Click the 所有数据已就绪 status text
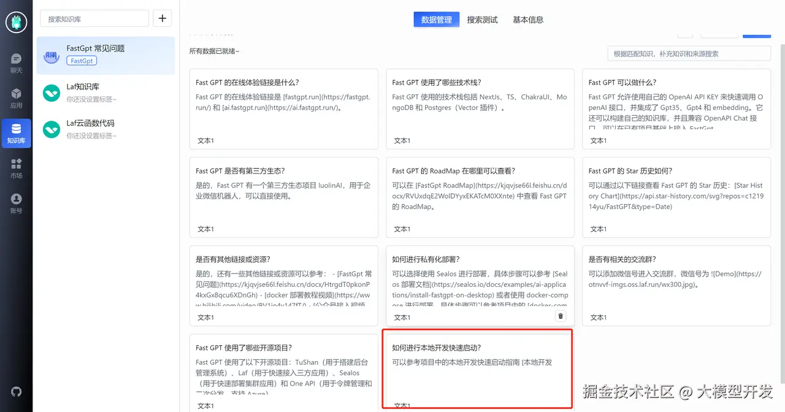Viewport: 785px width, 412px height. pos(214,51)
